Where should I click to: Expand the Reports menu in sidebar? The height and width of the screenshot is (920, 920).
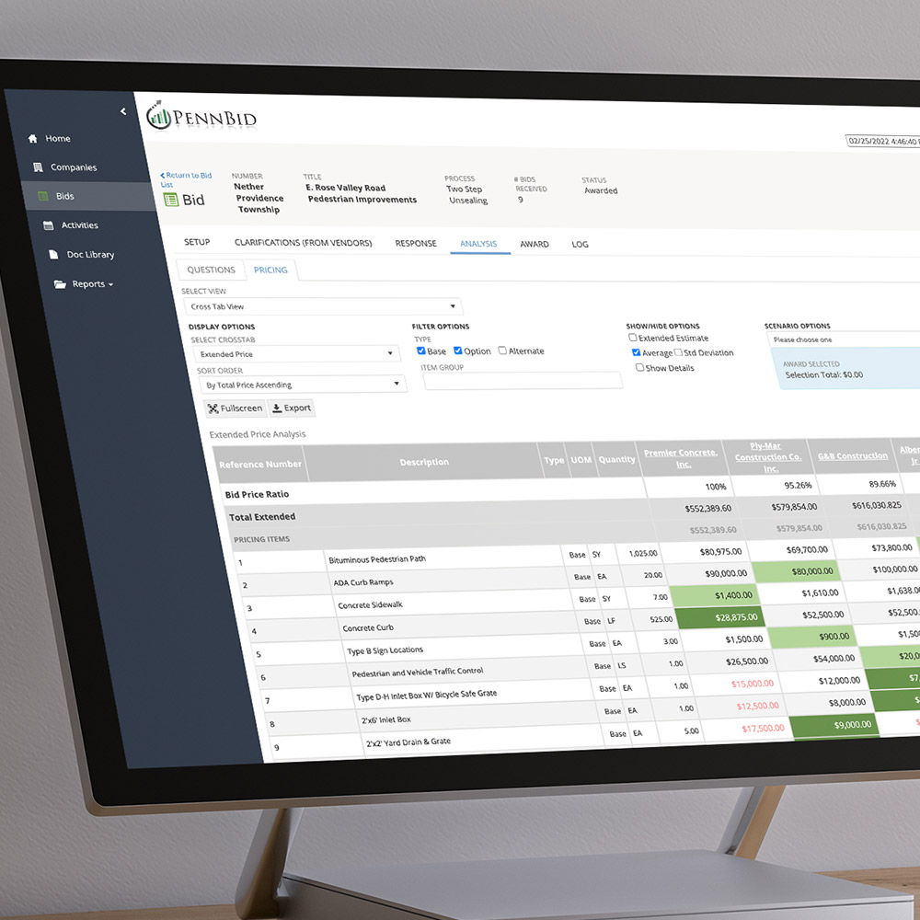pyautogui.click(x=92, y=284)
